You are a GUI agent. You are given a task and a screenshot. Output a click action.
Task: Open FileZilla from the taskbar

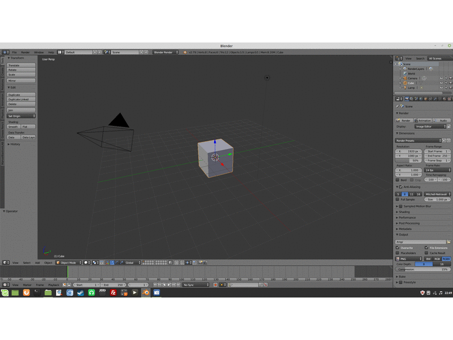(113, 292)
